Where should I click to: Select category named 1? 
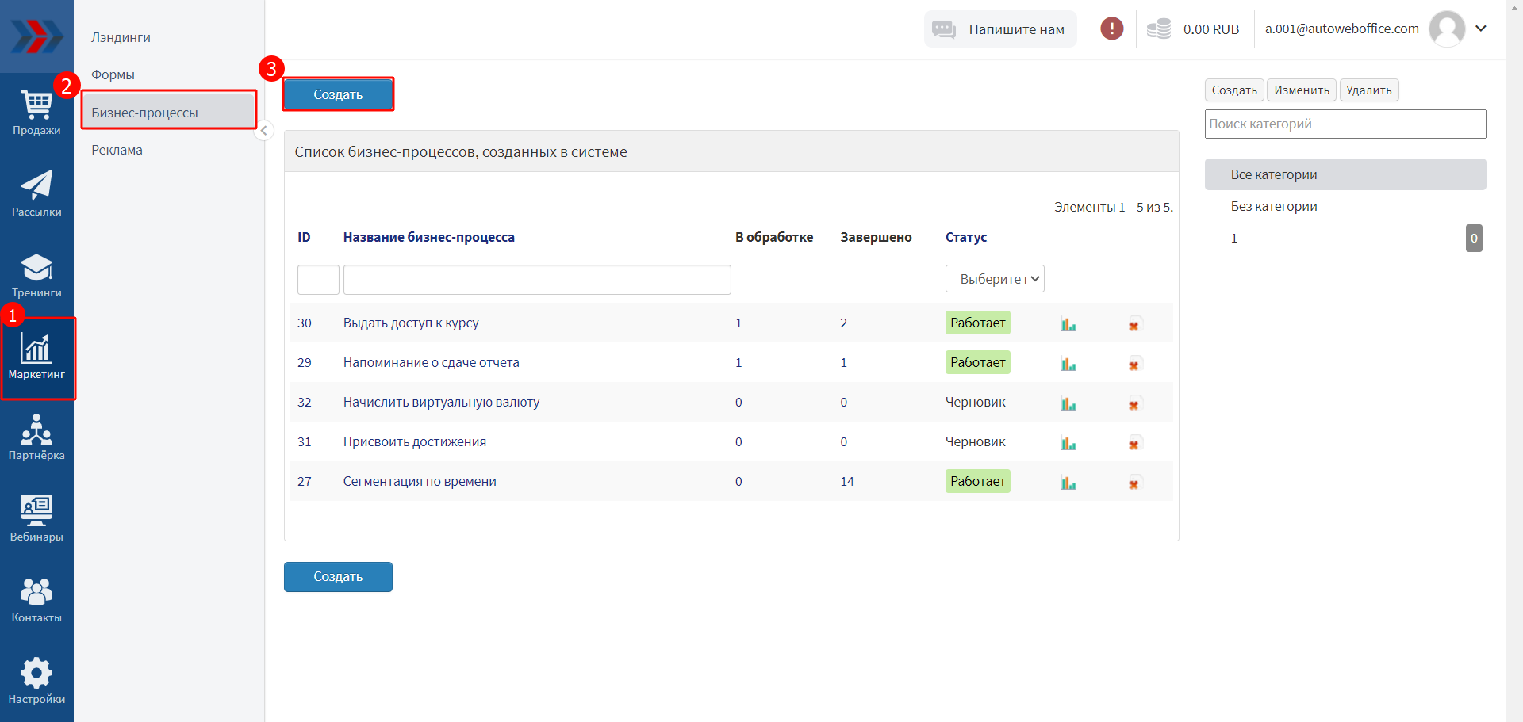(1234, 238)
